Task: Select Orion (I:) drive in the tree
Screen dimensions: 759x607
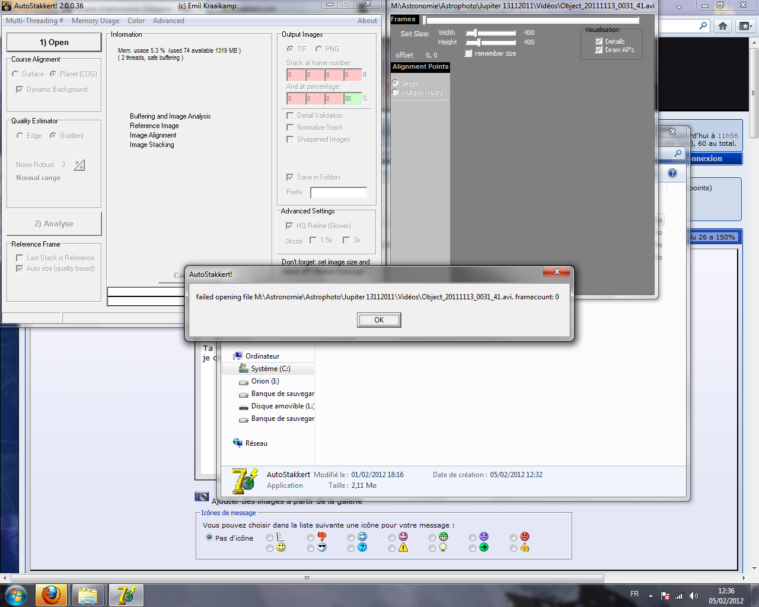Action: point(265,381)
